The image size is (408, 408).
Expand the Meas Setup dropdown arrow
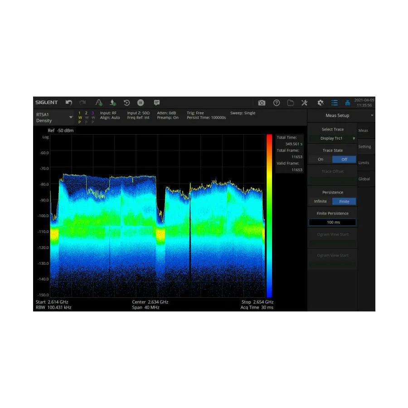coord(371,115)
